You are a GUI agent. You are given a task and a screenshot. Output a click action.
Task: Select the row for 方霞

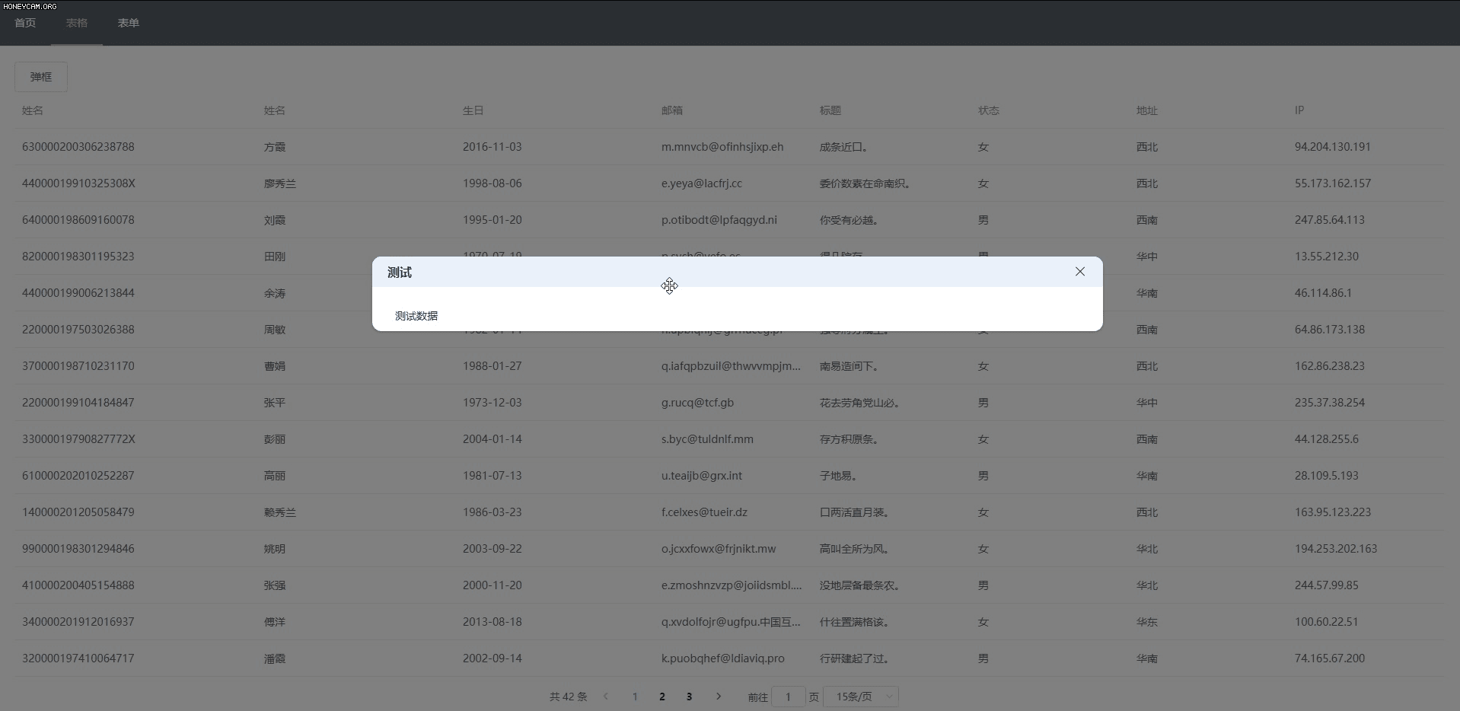point(274,147)
